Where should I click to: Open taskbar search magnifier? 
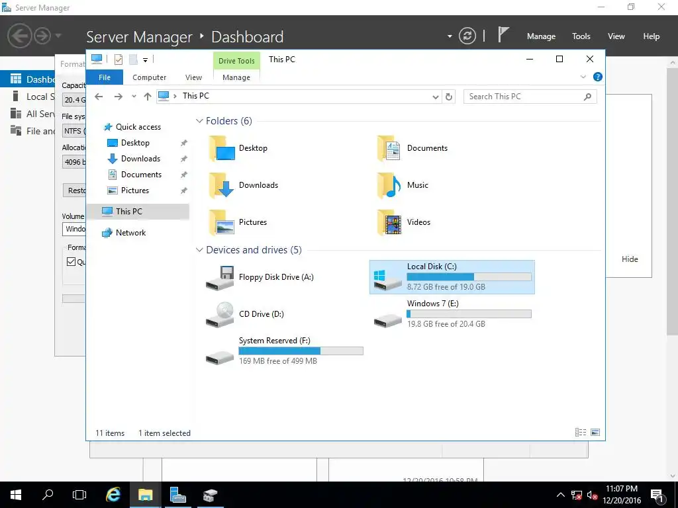[48, 495]
